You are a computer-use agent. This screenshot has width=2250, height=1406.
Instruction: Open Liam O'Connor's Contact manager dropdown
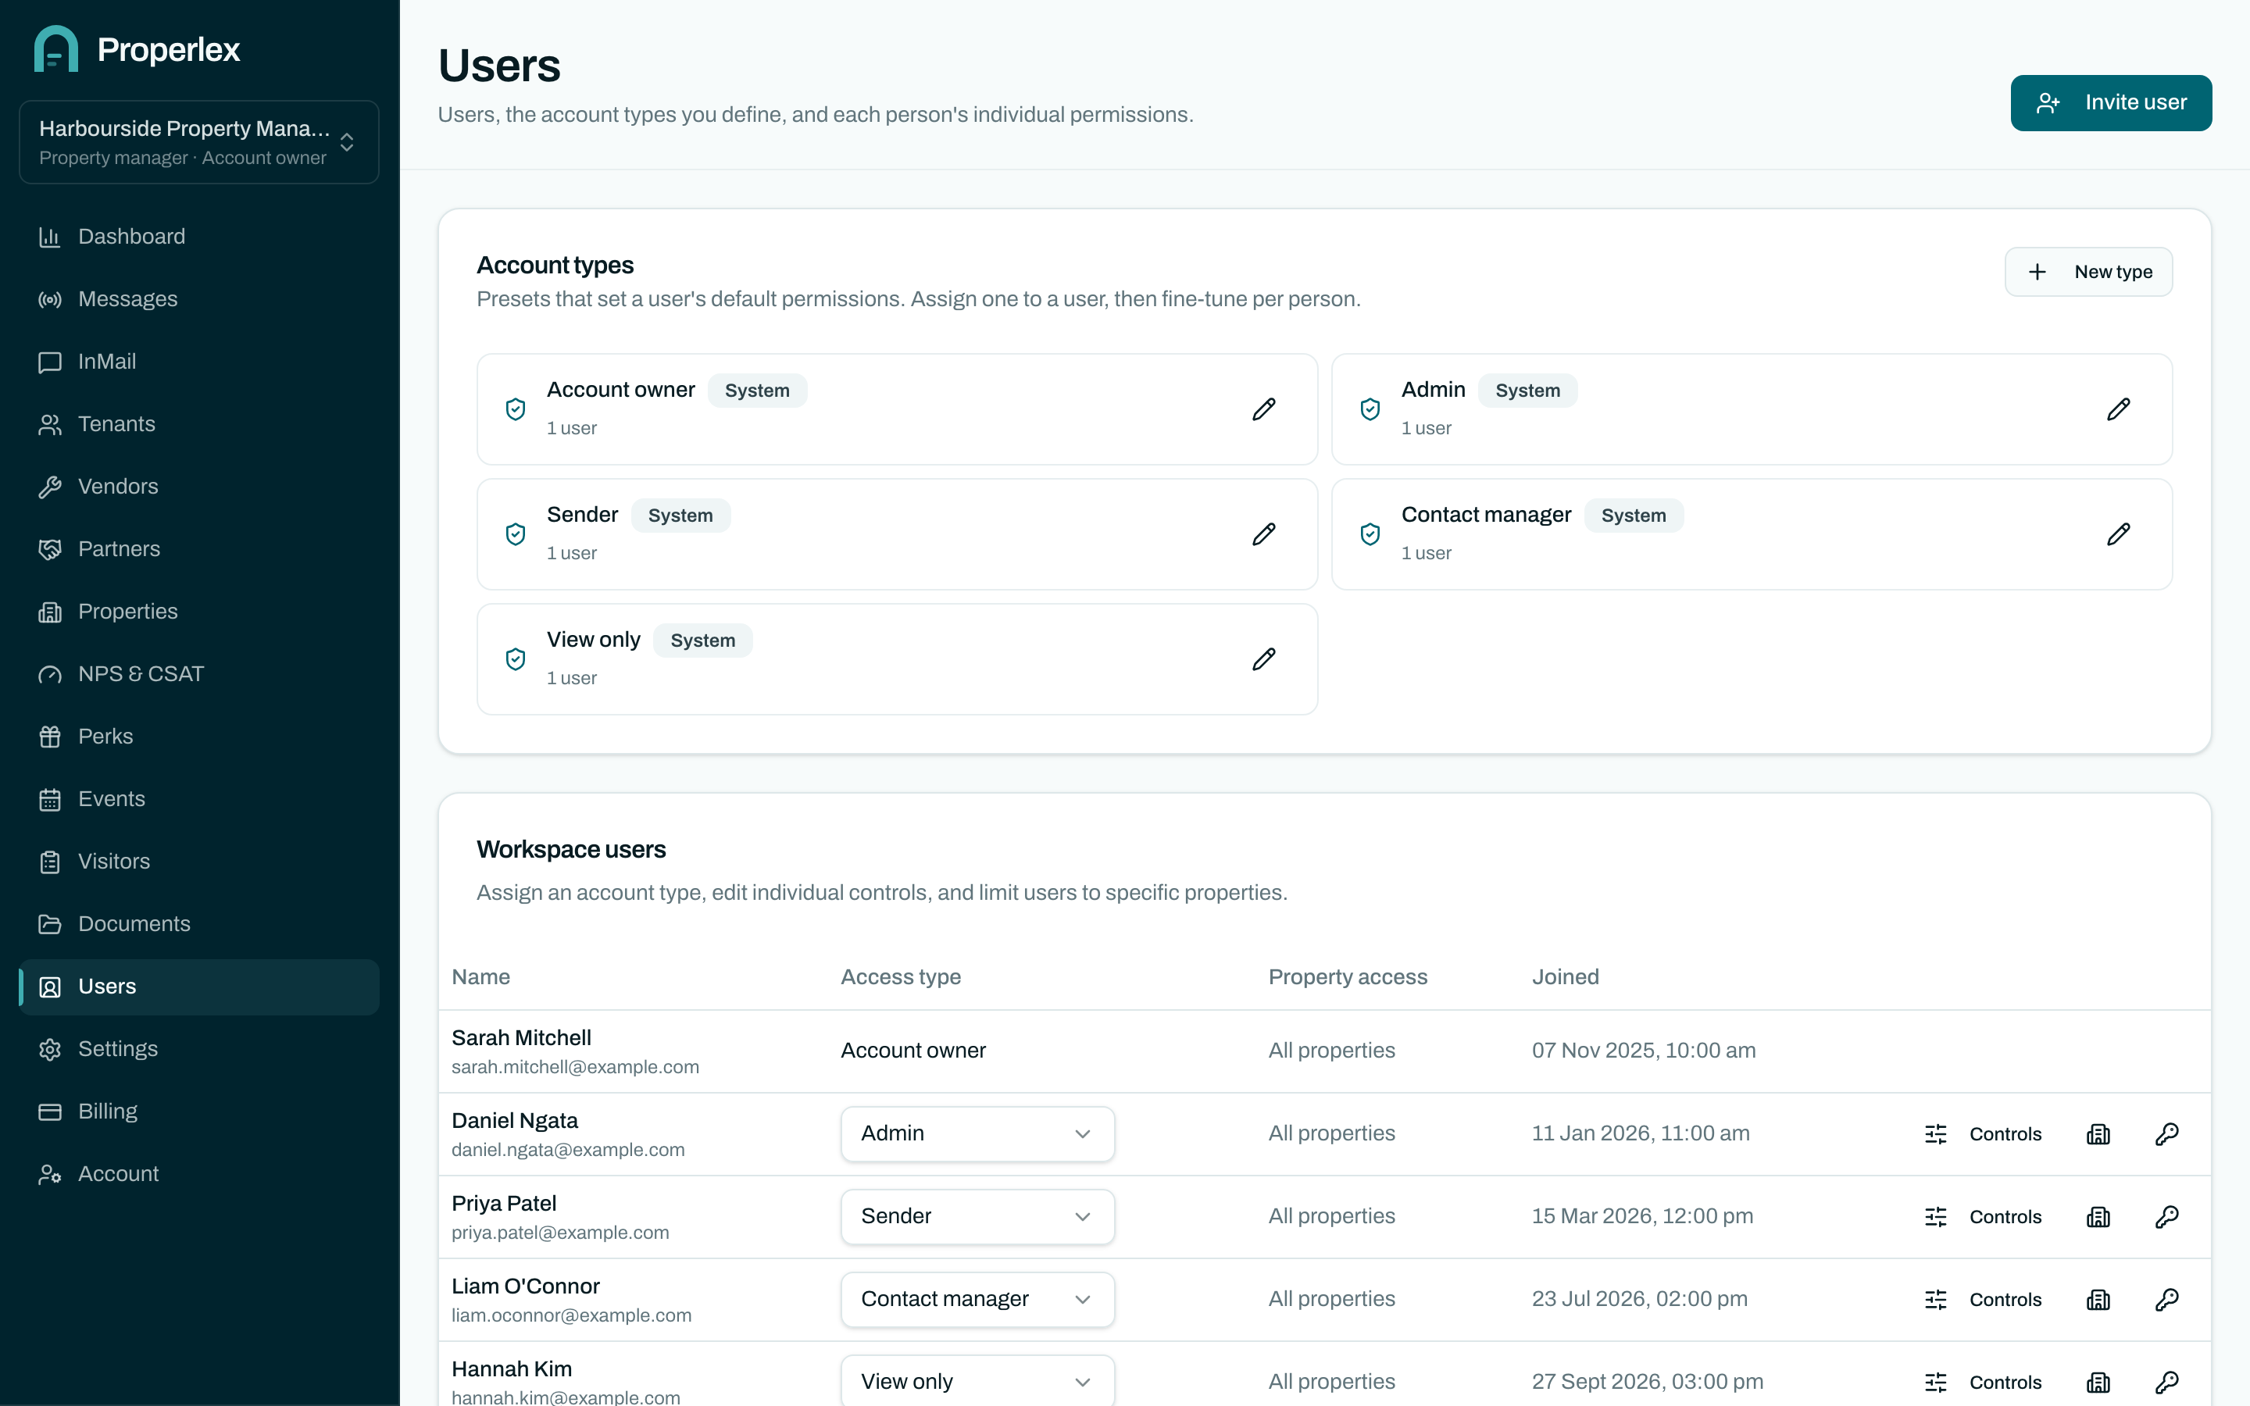977,1299
